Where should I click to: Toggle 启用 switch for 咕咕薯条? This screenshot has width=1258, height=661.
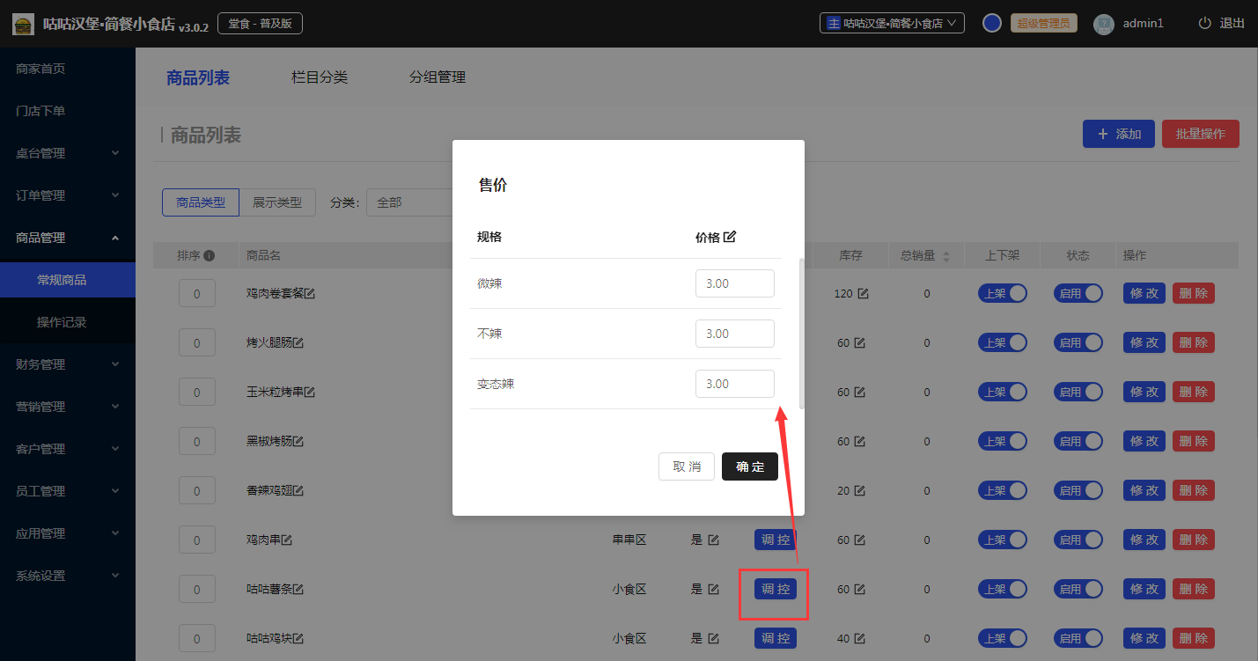(1078, 590)
